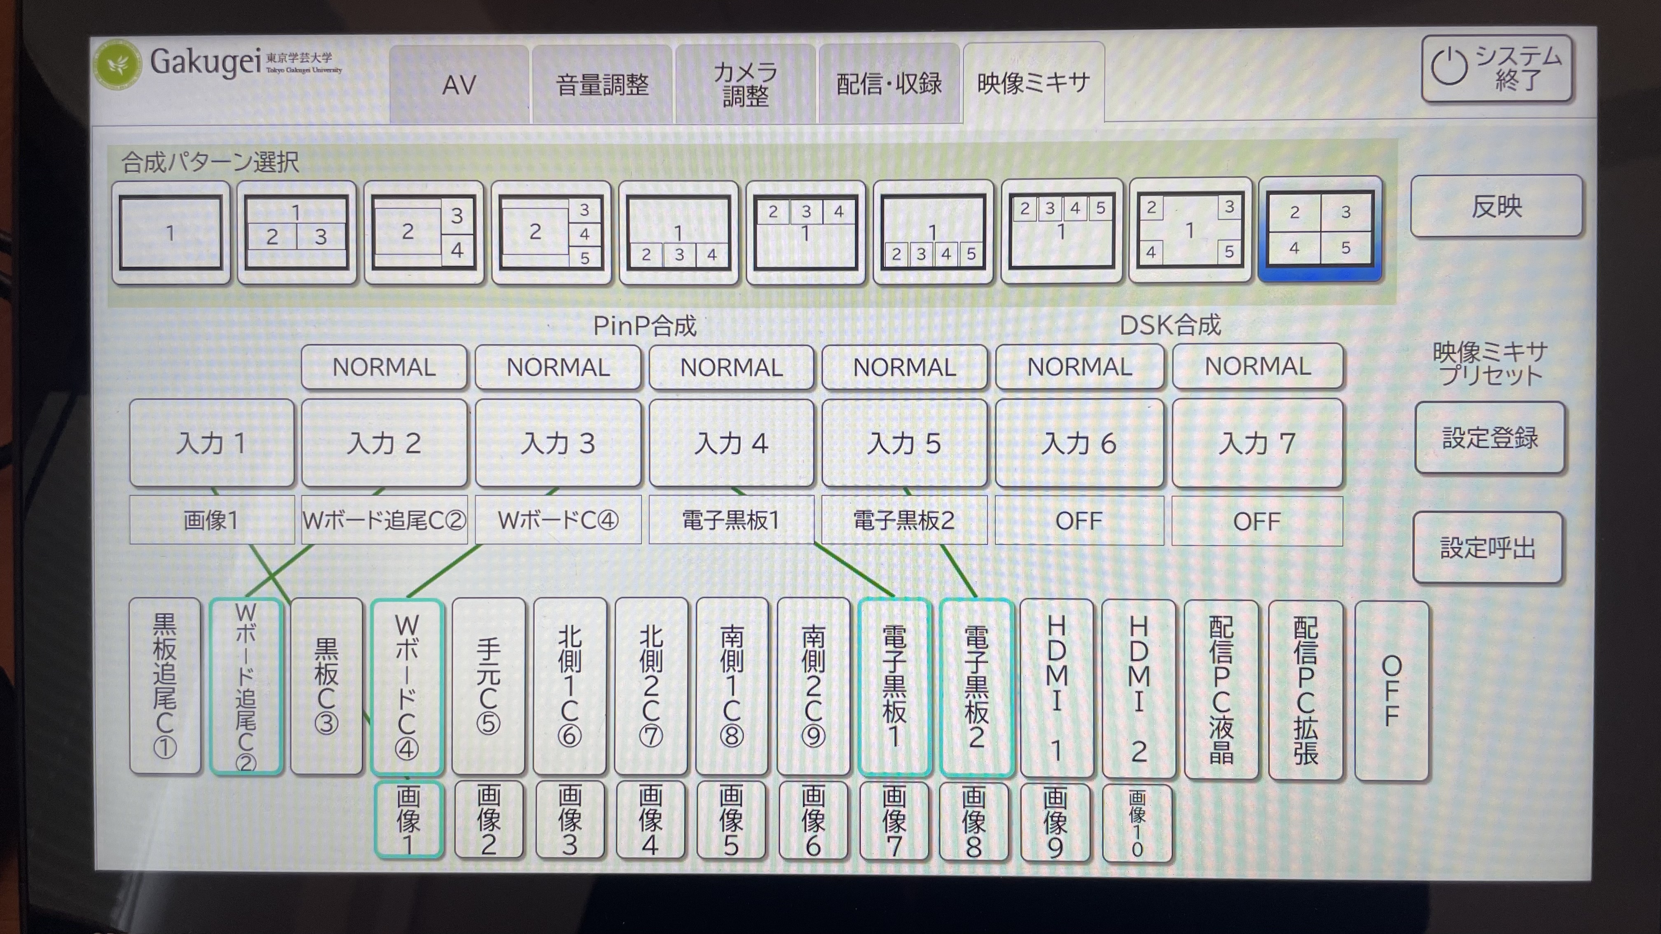Screen dimensions: 1661x934
Task: Pick layout with large 2 beside 3, 4
Action: coord(423,233)
